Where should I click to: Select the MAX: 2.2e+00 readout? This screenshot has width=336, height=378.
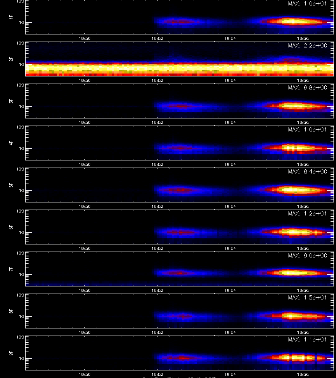click(x=307, y=45)
